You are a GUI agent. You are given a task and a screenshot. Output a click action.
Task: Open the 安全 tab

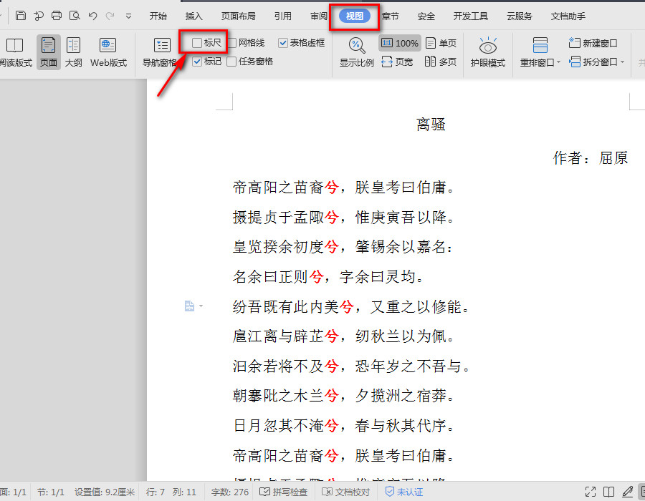426,16
